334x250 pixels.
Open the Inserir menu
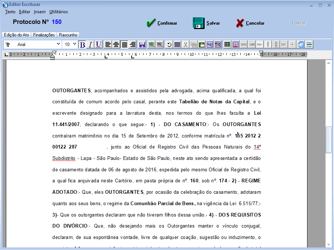(40, 12)
